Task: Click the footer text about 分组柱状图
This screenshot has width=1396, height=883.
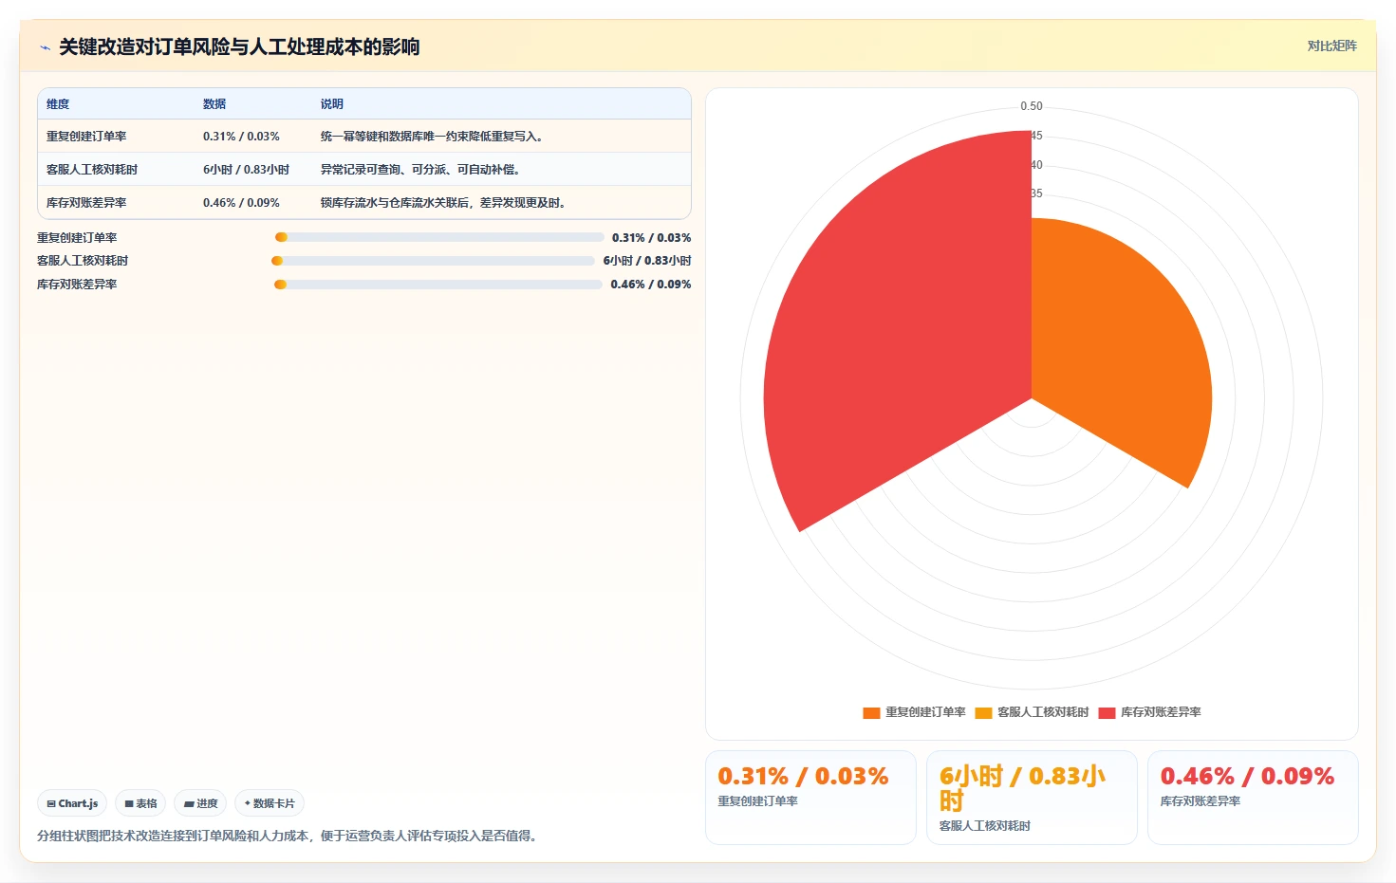Action: click(x=289, y=836)
